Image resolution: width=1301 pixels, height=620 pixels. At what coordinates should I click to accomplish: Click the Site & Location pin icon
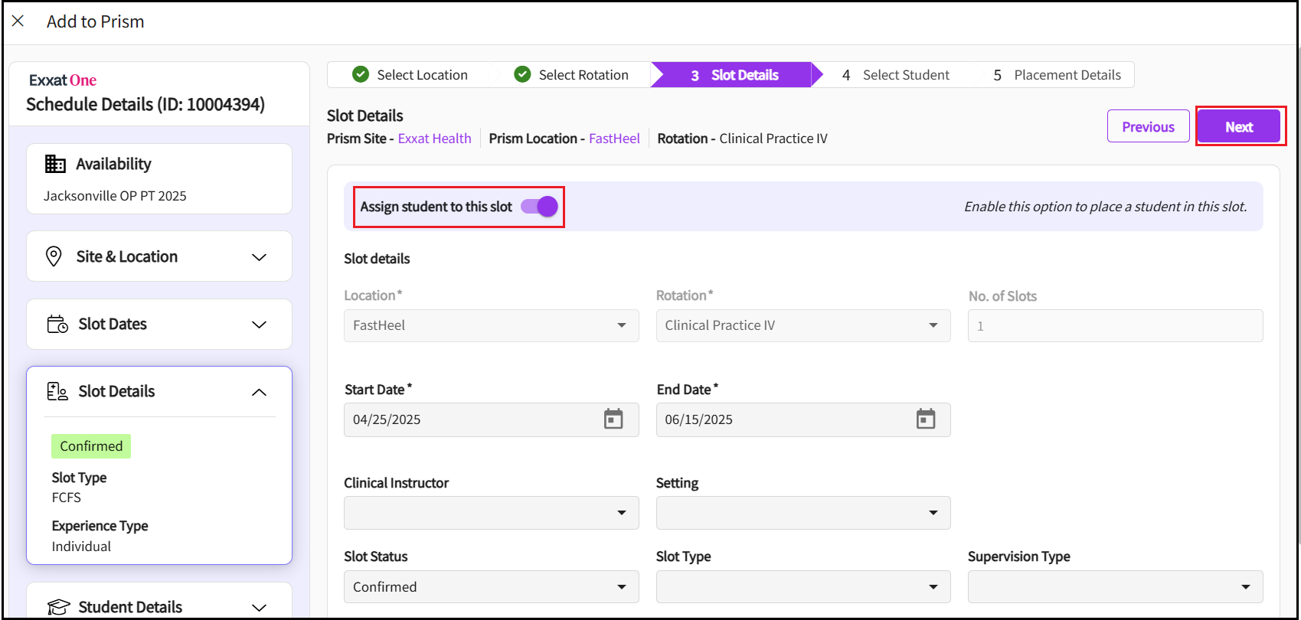[54, 256]
